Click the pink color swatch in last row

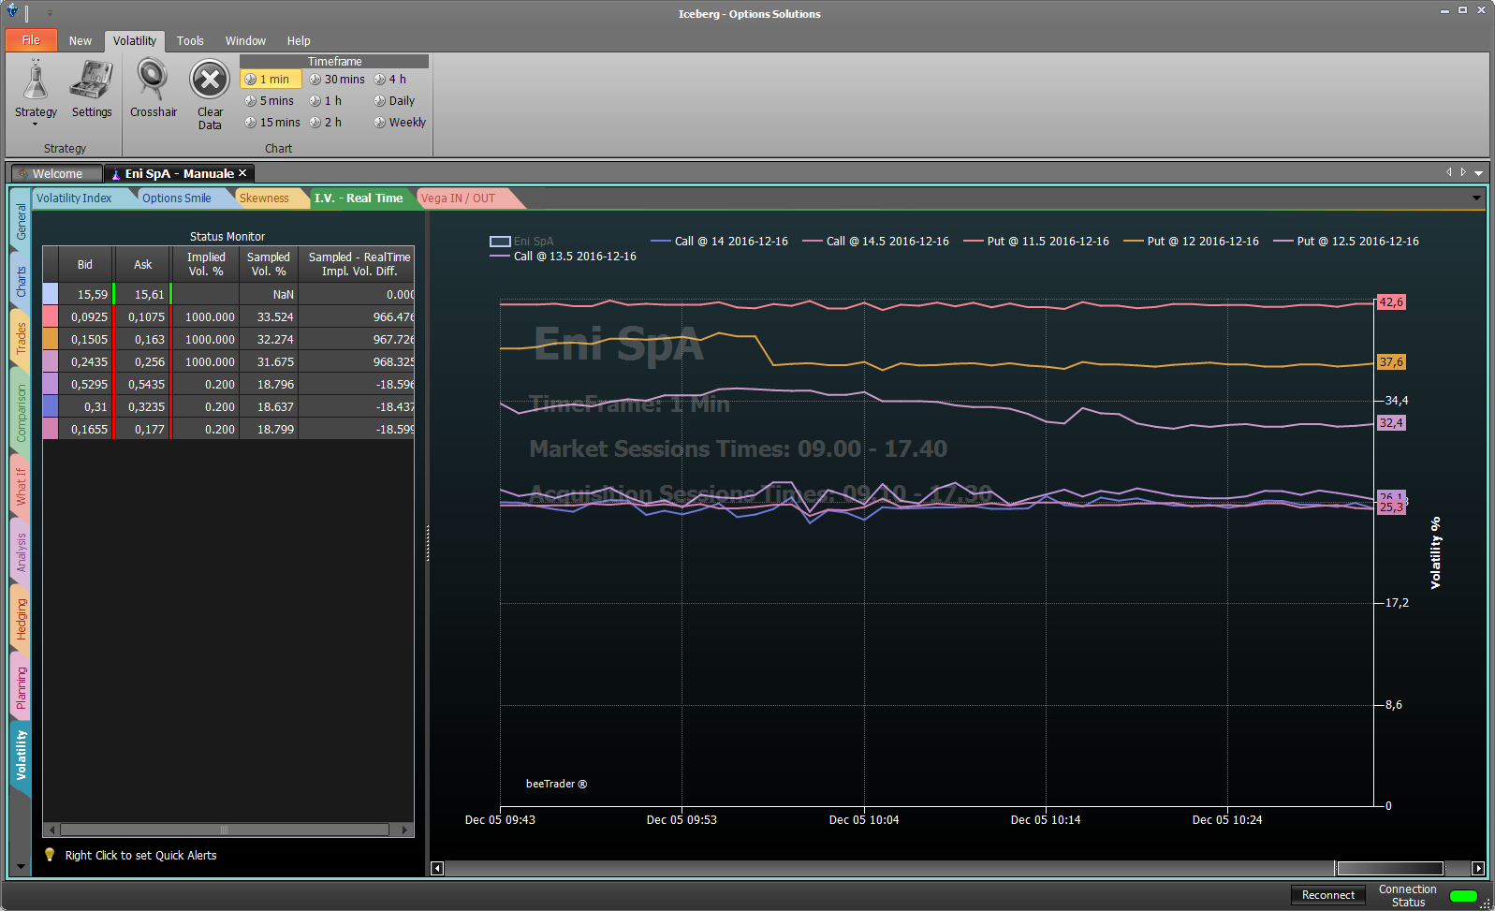click(x=51, y=429)
